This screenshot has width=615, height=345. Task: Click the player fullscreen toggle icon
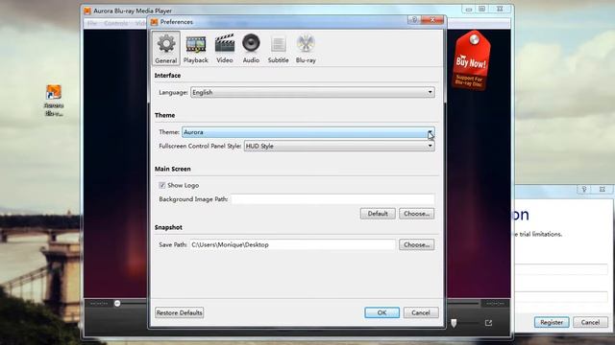[x=488, y=323]
